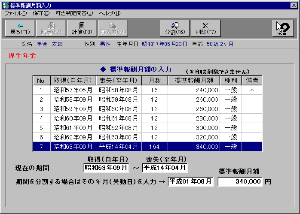Click the 戻る(F1) back button

[x=20, y=28]
